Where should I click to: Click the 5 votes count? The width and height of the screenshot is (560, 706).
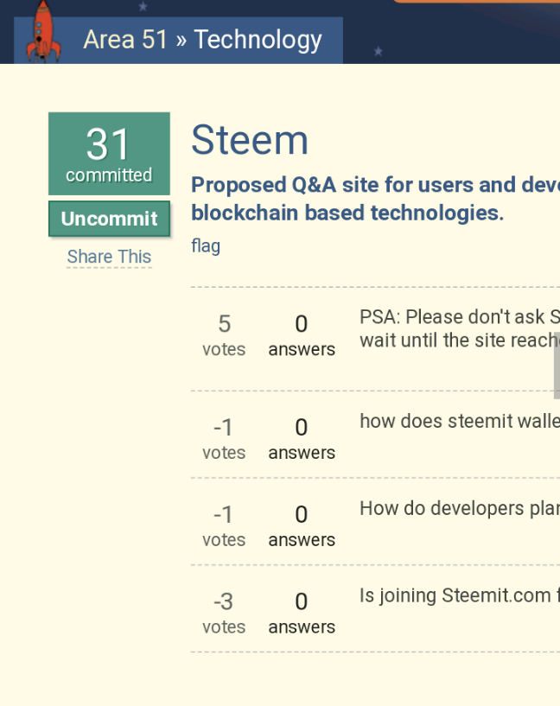224,335
